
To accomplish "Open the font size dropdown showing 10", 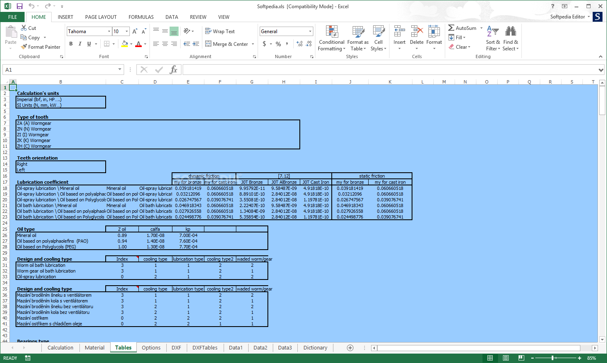I will click(127, 31).
